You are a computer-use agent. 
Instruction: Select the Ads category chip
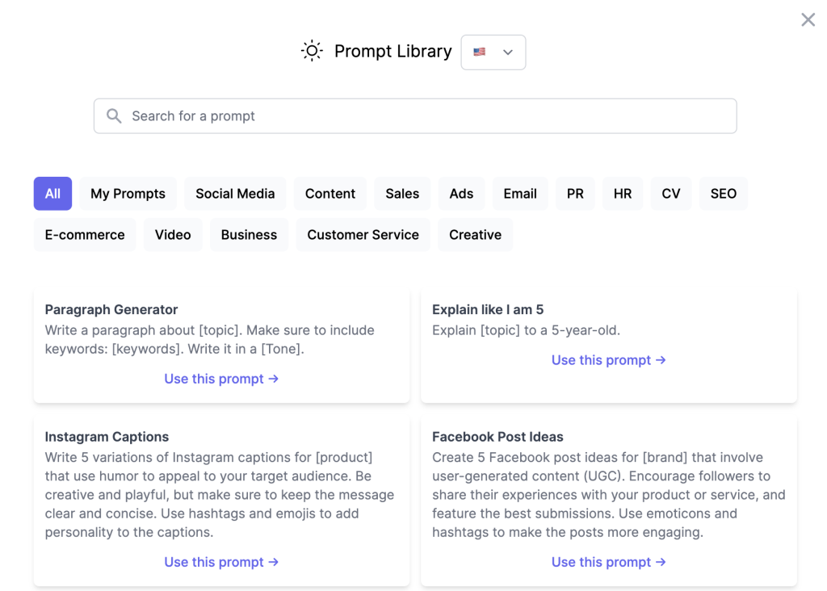461,194
